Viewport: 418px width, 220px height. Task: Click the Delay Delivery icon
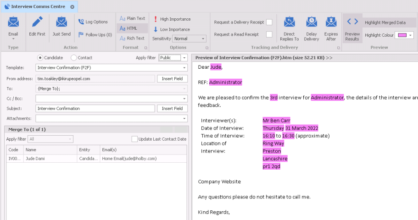tap(312, 23)
